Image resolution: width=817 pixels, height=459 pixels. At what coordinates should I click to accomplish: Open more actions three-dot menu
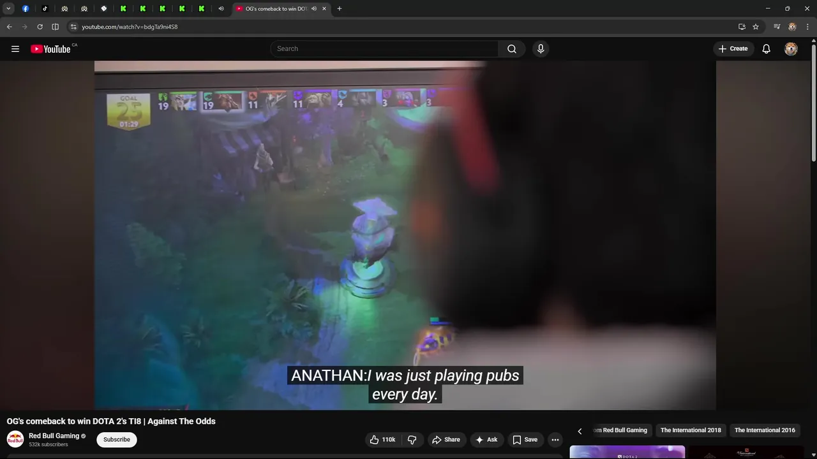(555, 440)
